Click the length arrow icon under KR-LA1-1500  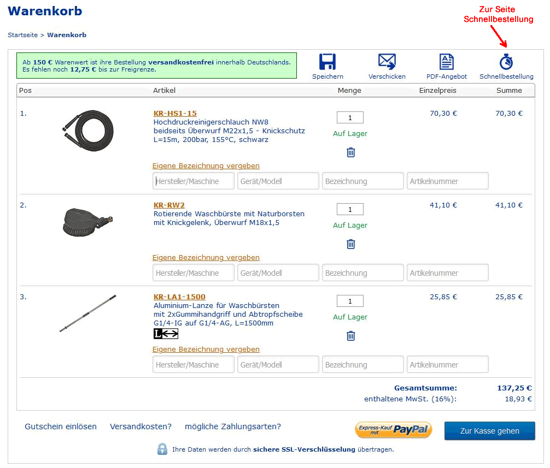tap(166, 334)
